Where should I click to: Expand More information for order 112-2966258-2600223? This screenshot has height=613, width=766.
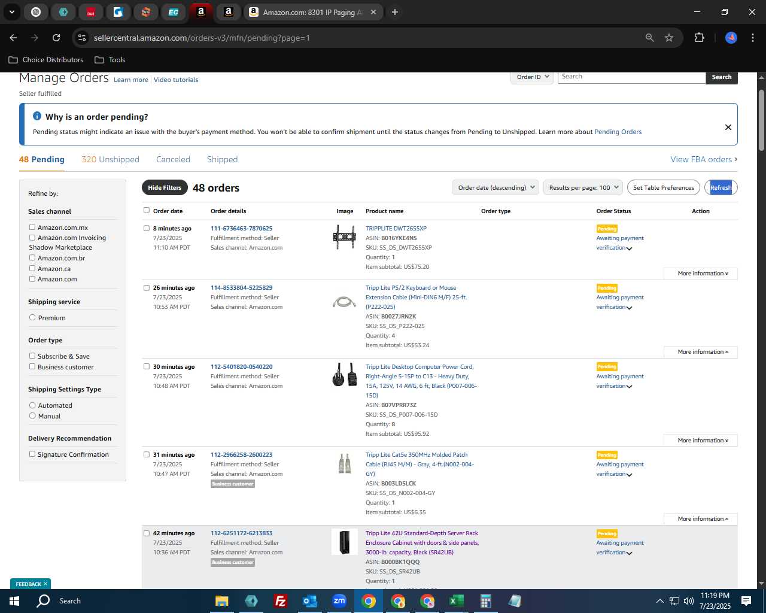pos(701,519)
